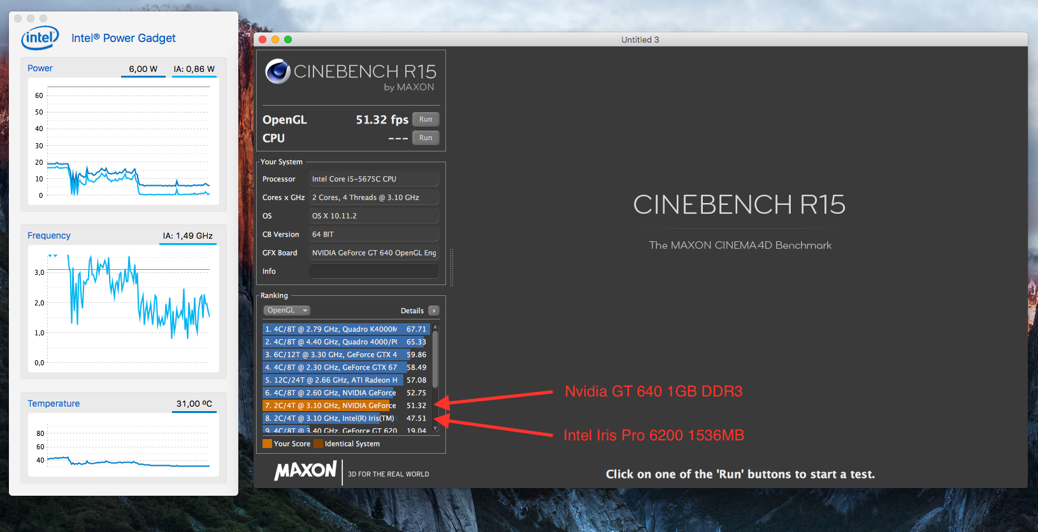Viewport: 1038px width, 532px height.
Task: Click the CPU score placeholder dashes
Action: 398,138
